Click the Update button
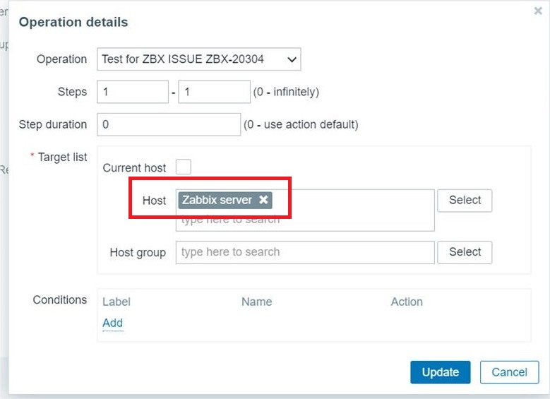550x399 pixels. coord(440,372)
